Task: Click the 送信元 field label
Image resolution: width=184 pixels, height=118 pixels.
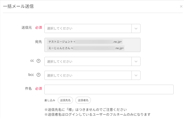Action: (x=27, y=28)
